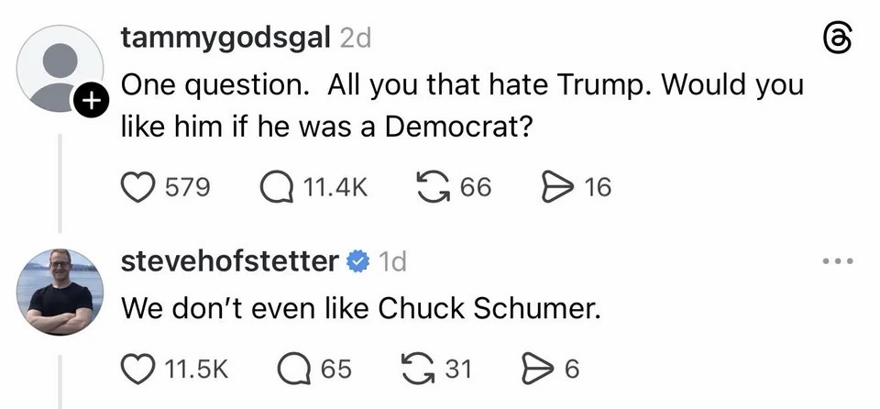The height and width of the screenshot is (409, 880).
Task: Like tammygodsgal's post with heart icon
Action: pos(137,188)
